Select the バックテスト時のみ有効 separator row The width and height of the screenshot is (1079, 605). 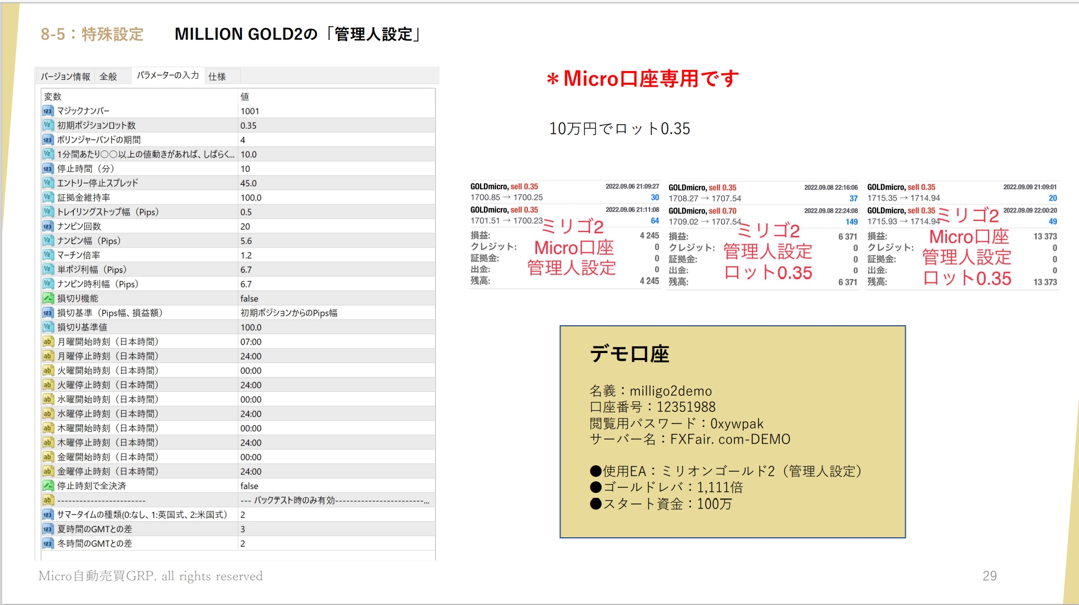(238, 501)
